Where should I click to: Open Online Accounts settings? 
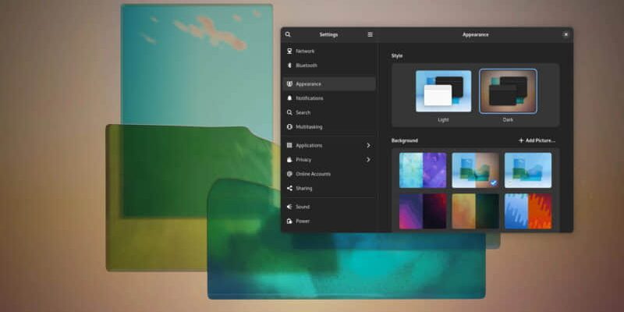(329, 174)
